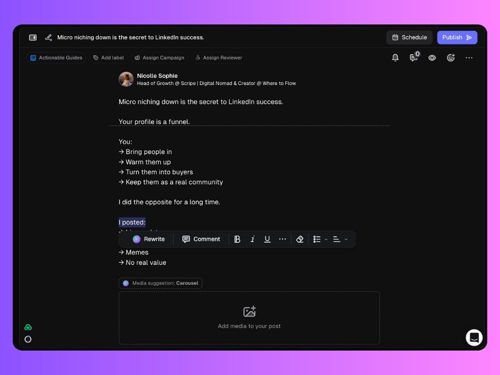The image size is (500, 375).
Task: Click the Add media to your post area
Action: tap(249, 317)
